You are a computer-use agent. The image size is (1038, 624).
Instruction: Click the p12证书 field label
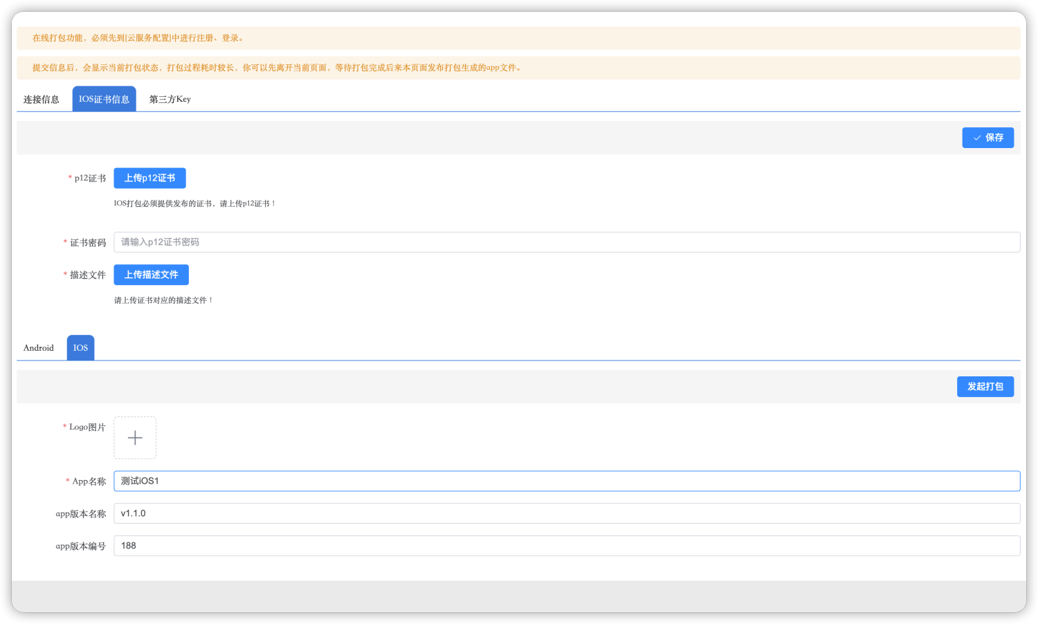90,178
